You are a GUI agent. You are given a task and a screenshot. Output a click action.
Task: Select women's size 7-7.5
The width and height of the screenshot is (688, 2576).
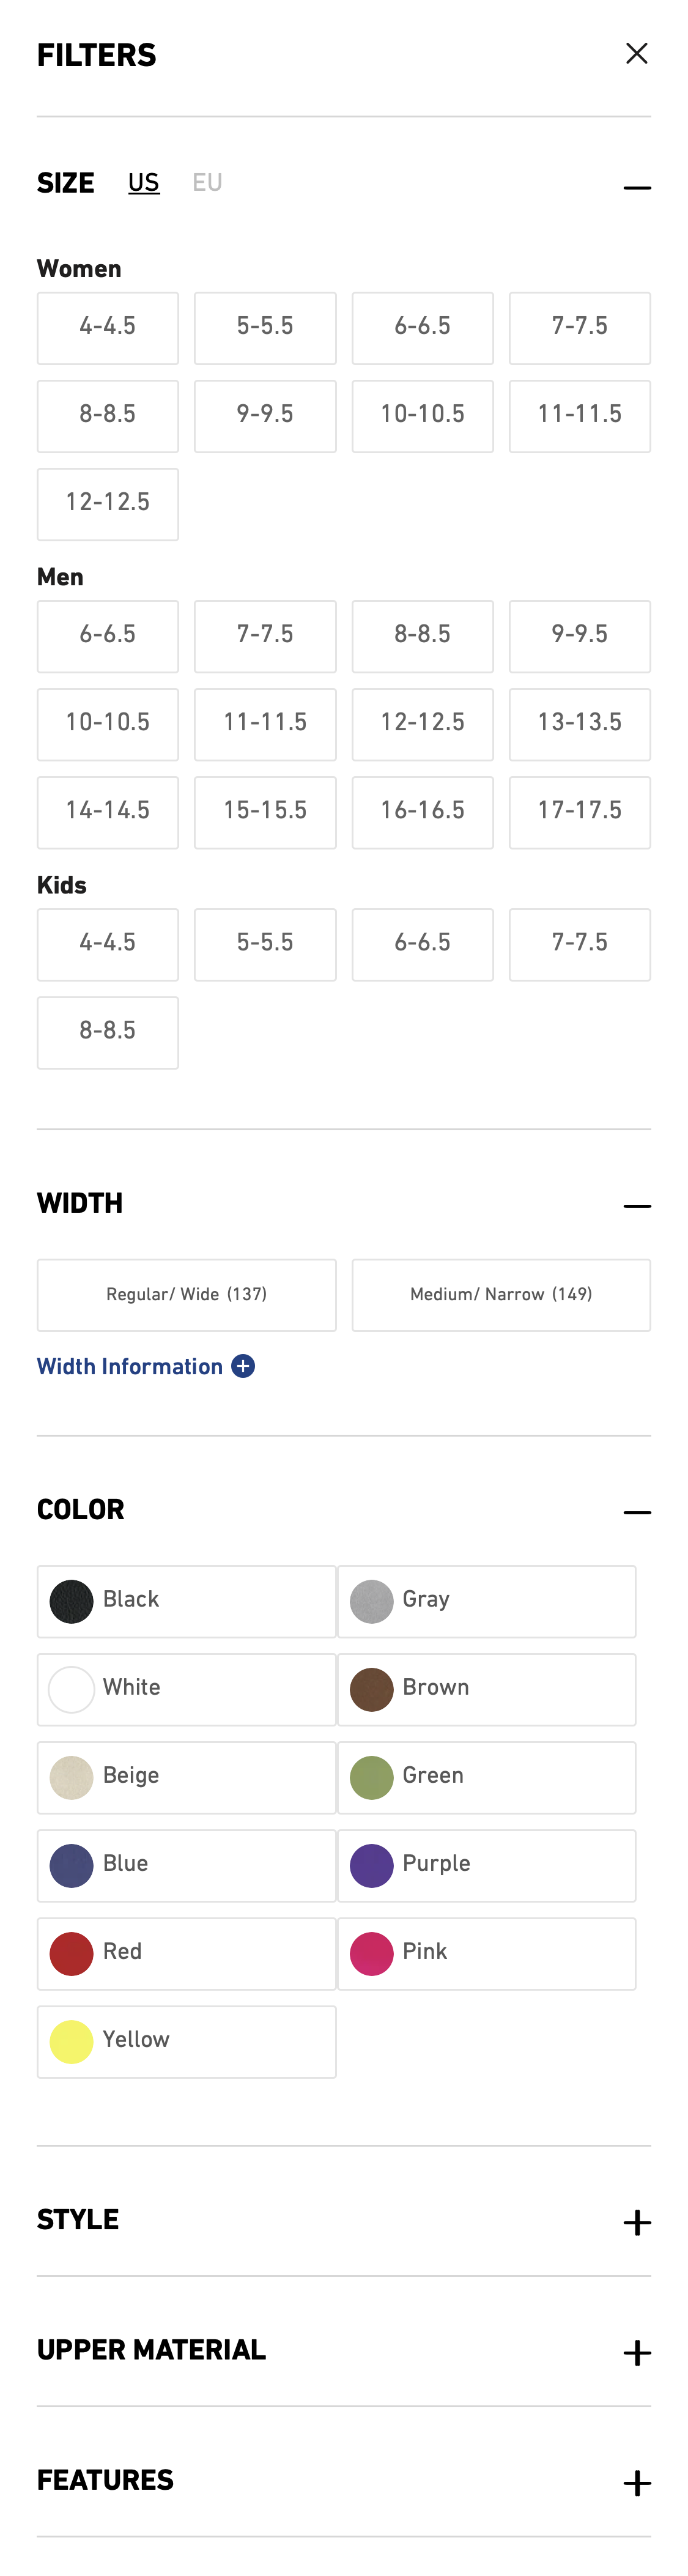pos(580,328)
